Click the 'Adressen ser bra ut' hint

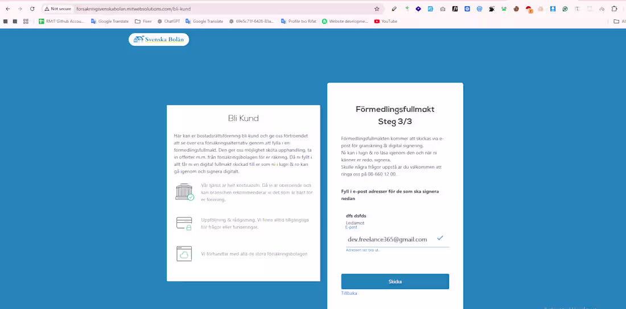click(x=363, y=250)
